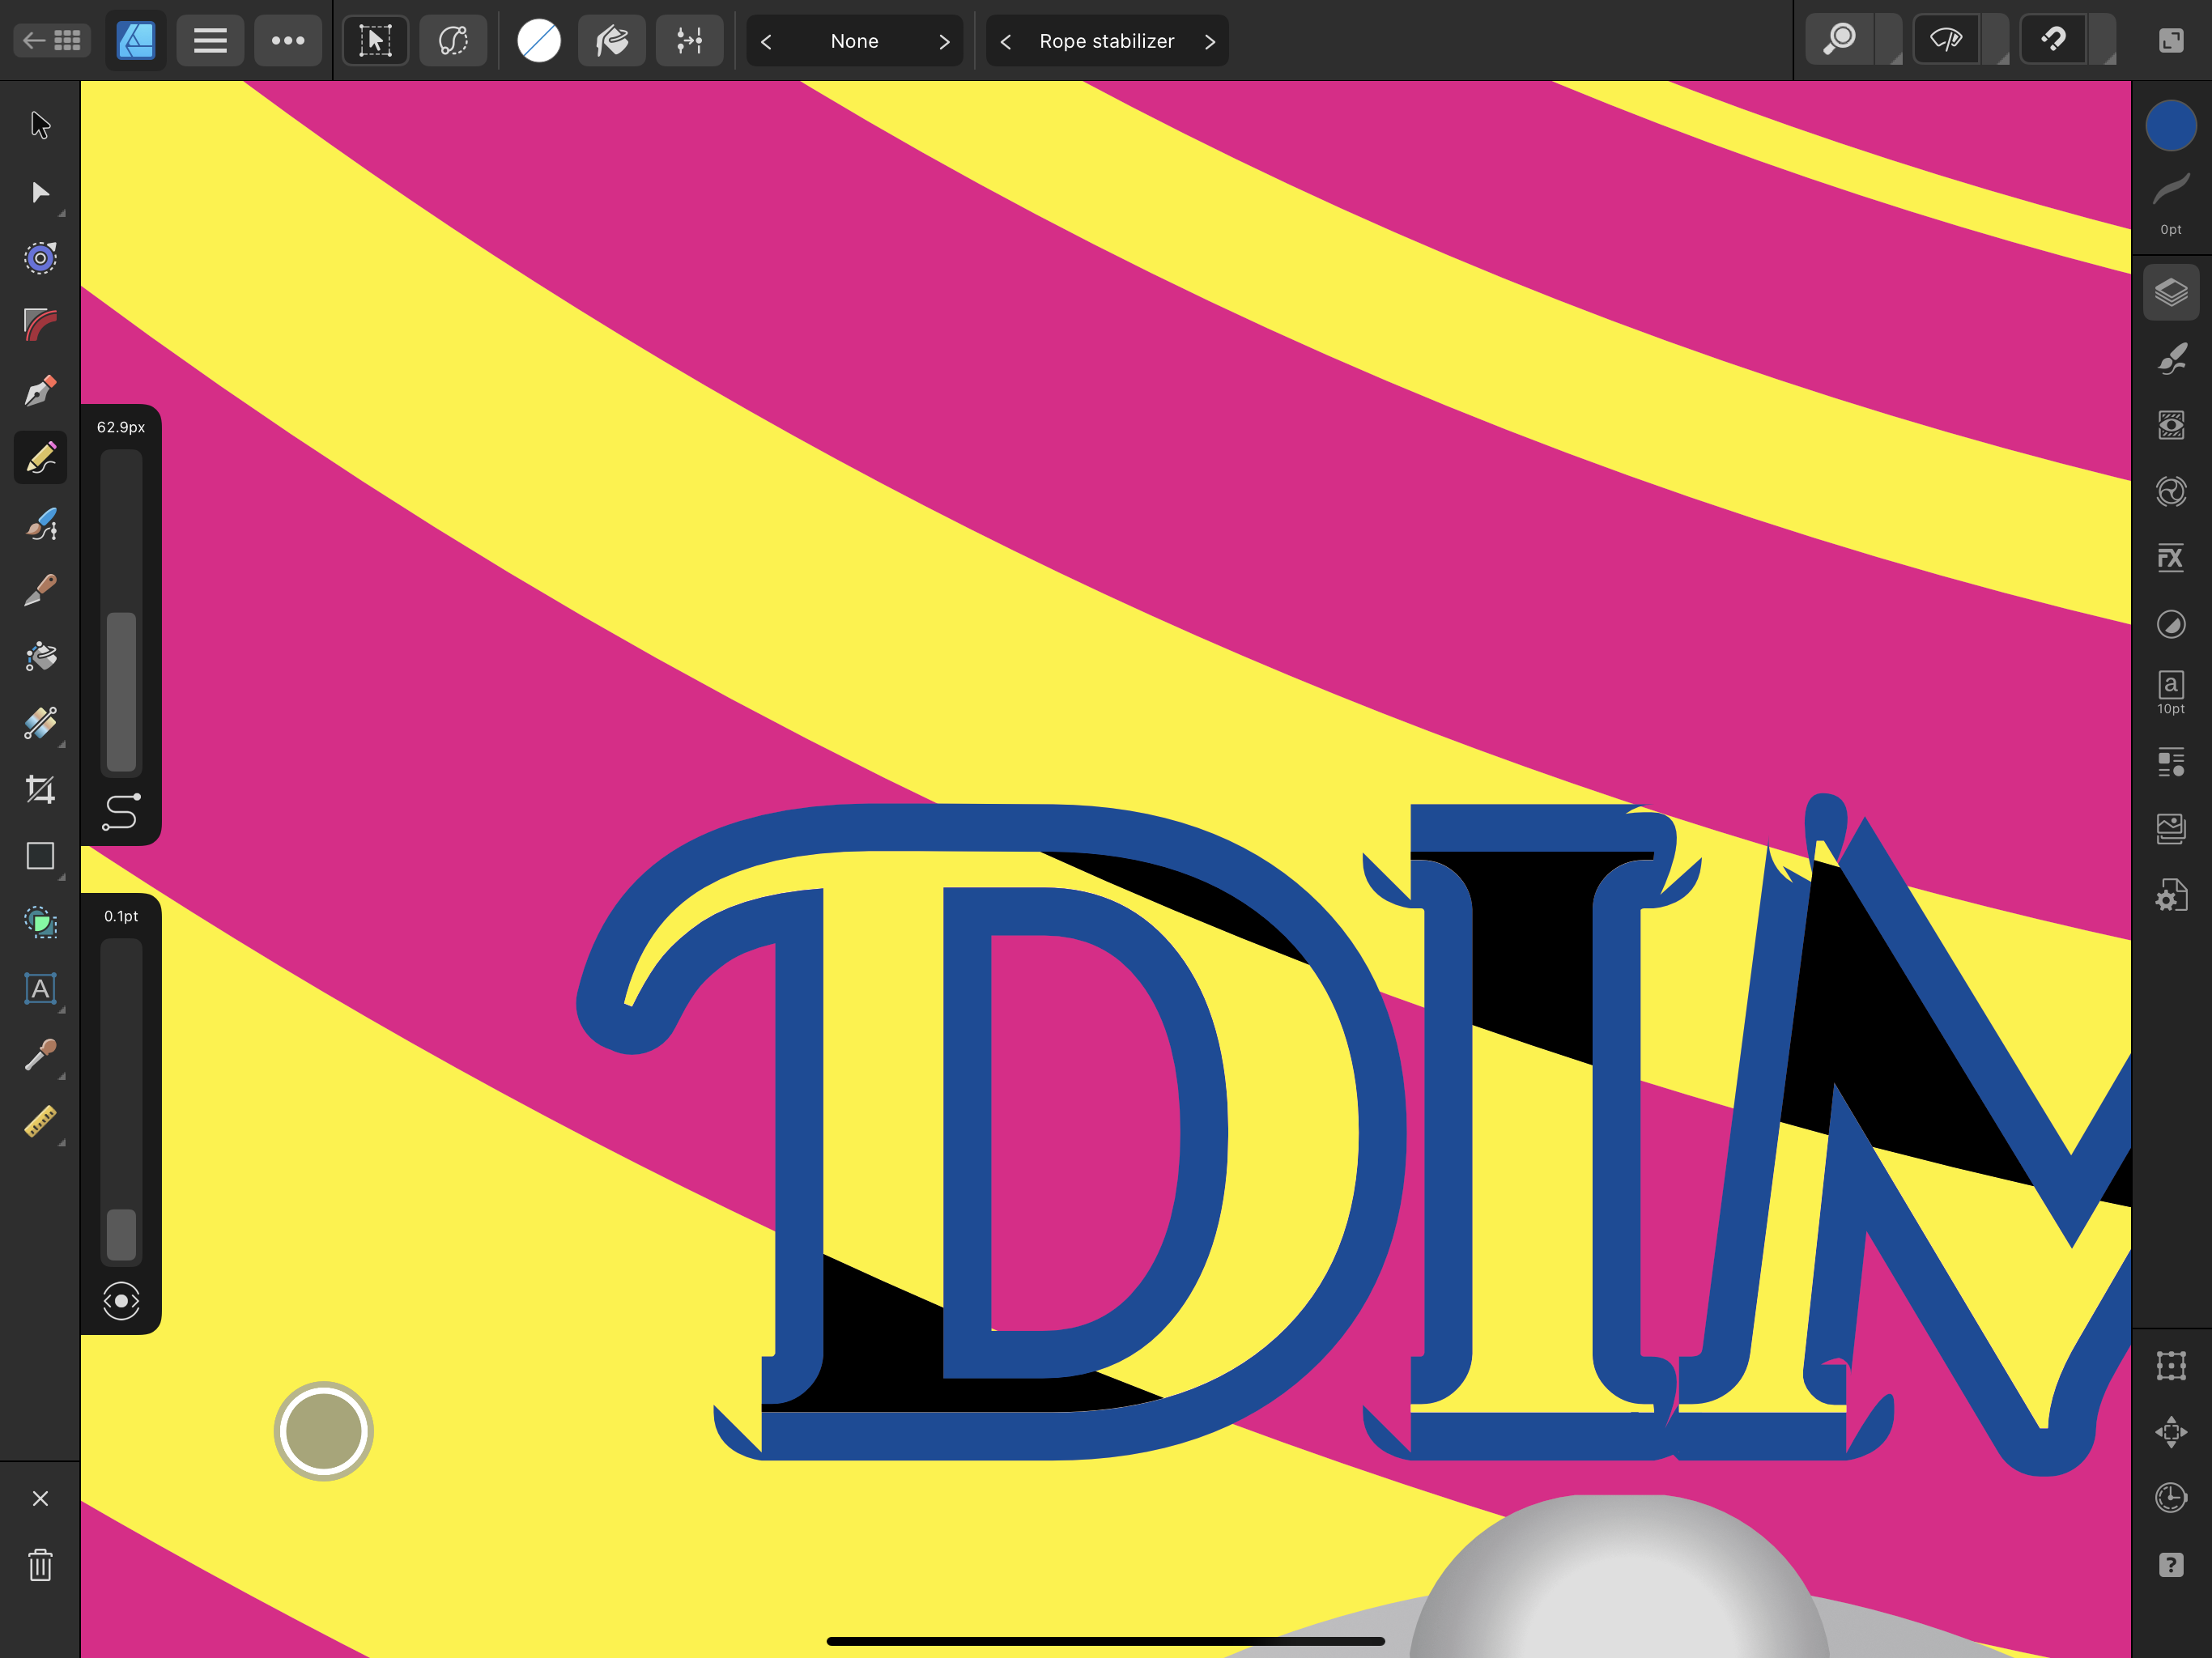This screenshot has height=1658, width=2212.
Task: Toggle use fill option
Action: pos(612,41)
